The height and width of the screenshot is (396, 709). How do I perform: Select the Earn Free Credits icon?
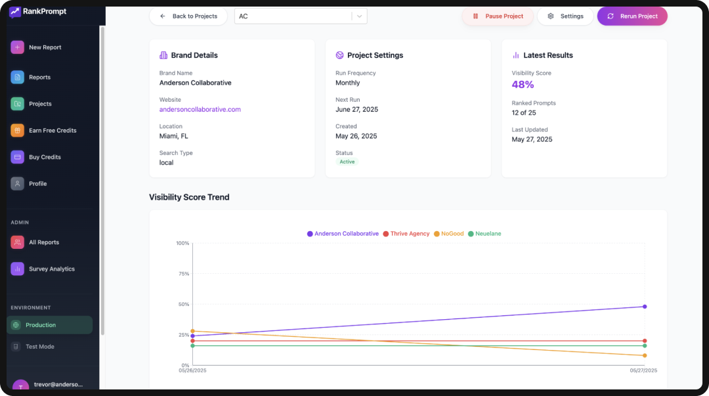pos(16,130)
